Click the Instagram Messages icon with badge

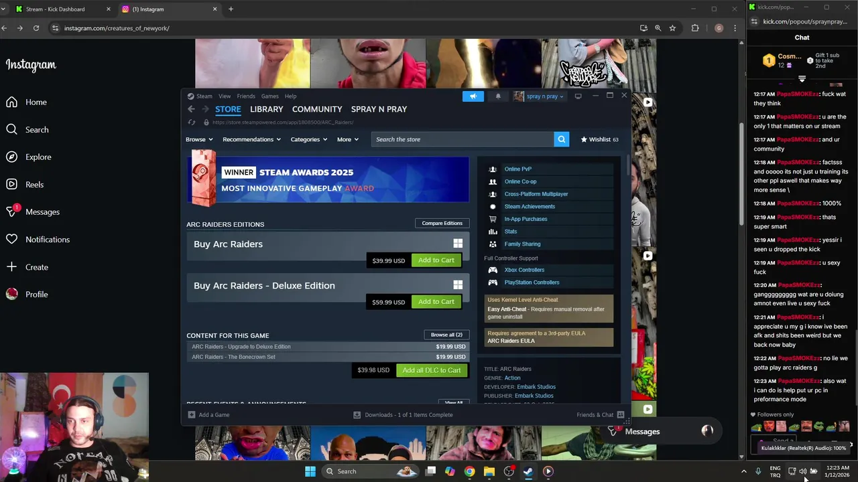pos(12,212)
